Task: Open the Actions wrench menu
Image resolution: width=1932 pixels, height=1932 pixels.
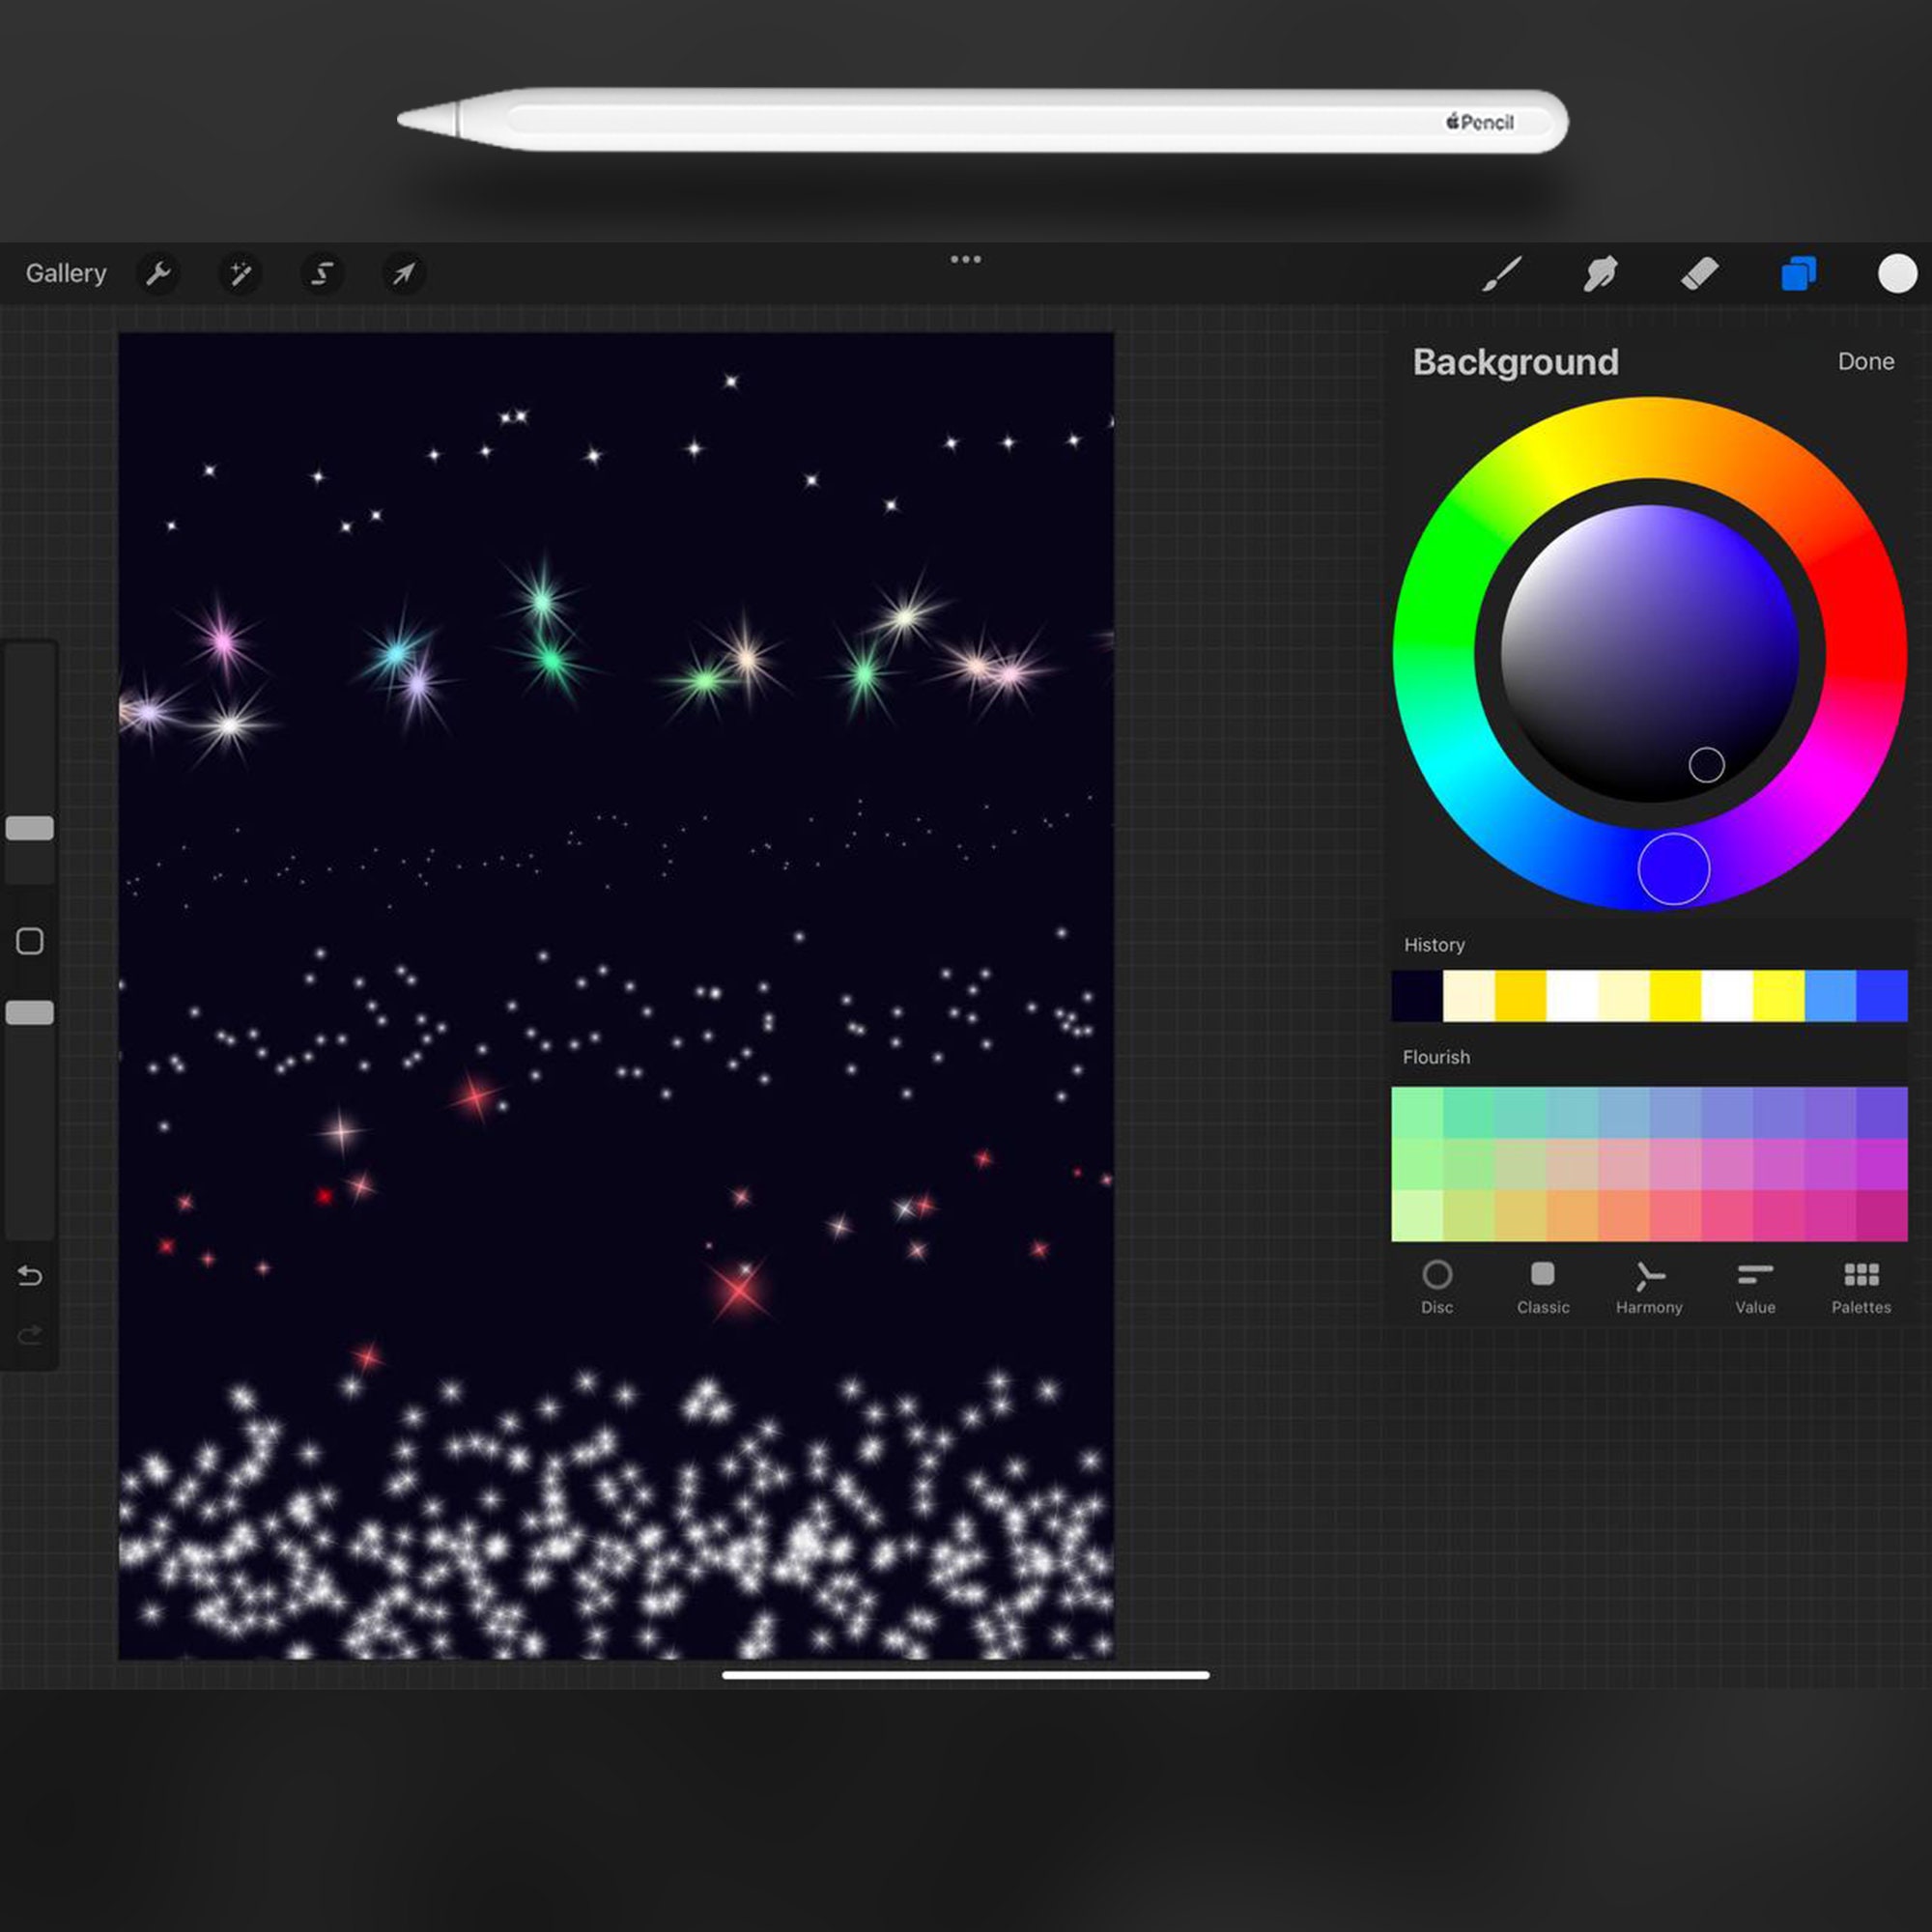Action: point(158,273)
